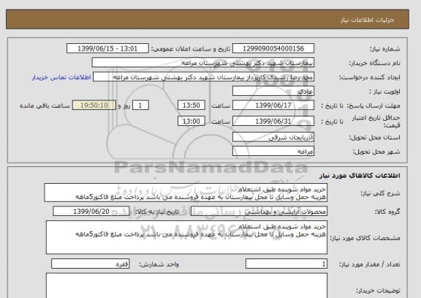Click the حداقل تاریخ اعتبار قیمت label
Viewport: 421px width, 298px height.
coord(376,122)
